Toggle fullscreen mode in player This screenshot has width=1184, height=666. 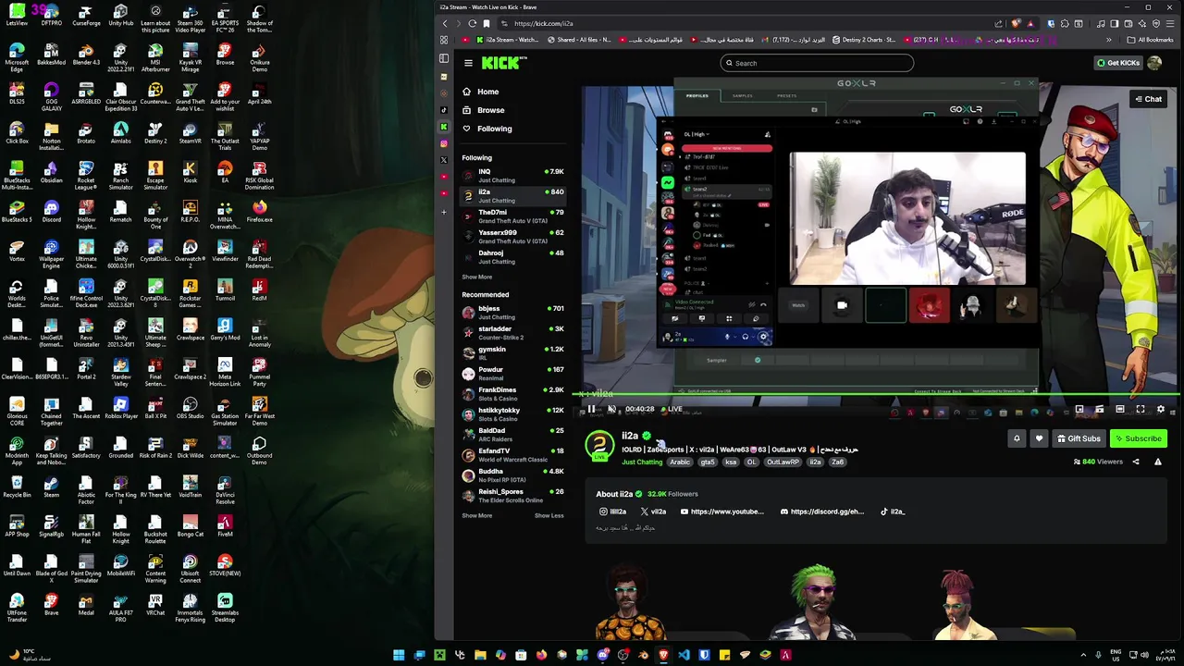pos(1141,409)
